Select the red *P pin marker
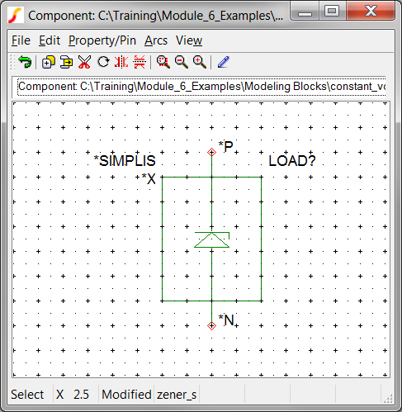Image resolution: width=402 pixels, height=412 pixels. pyautogui.click(x=211, y=152)
